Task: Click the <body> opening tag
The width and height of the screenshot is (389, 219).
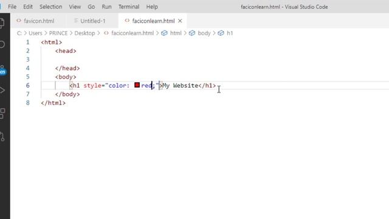Action: [66, 77]
